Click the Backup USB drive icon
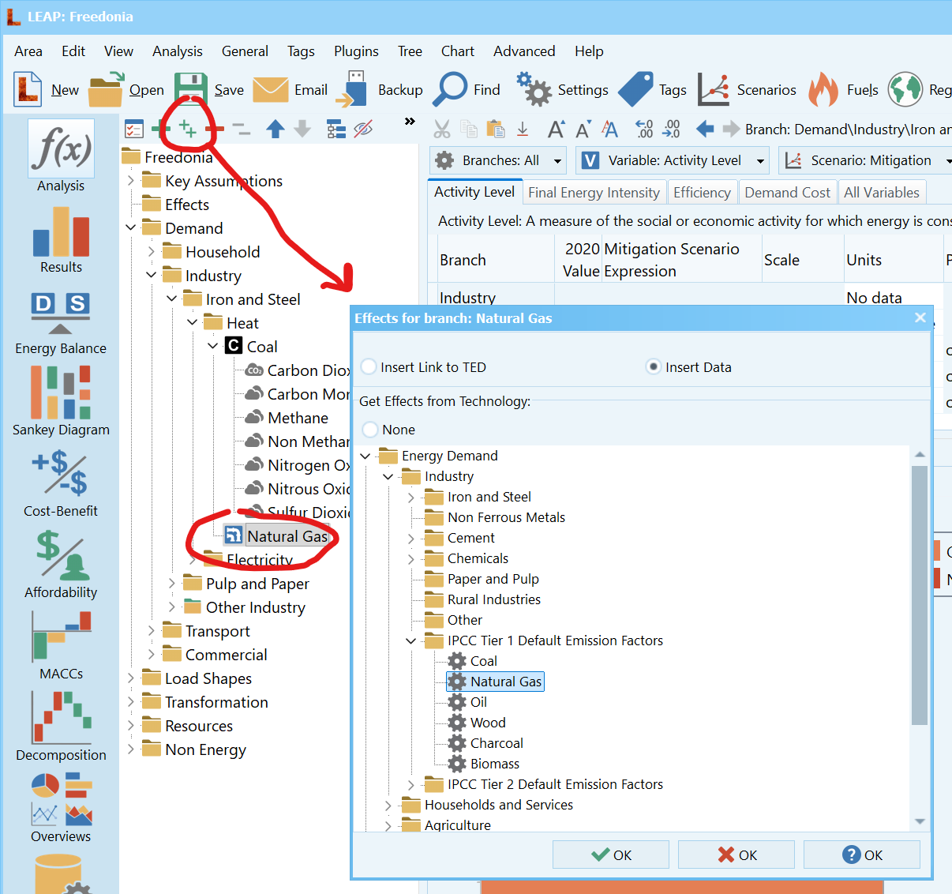 coord(352,89)
